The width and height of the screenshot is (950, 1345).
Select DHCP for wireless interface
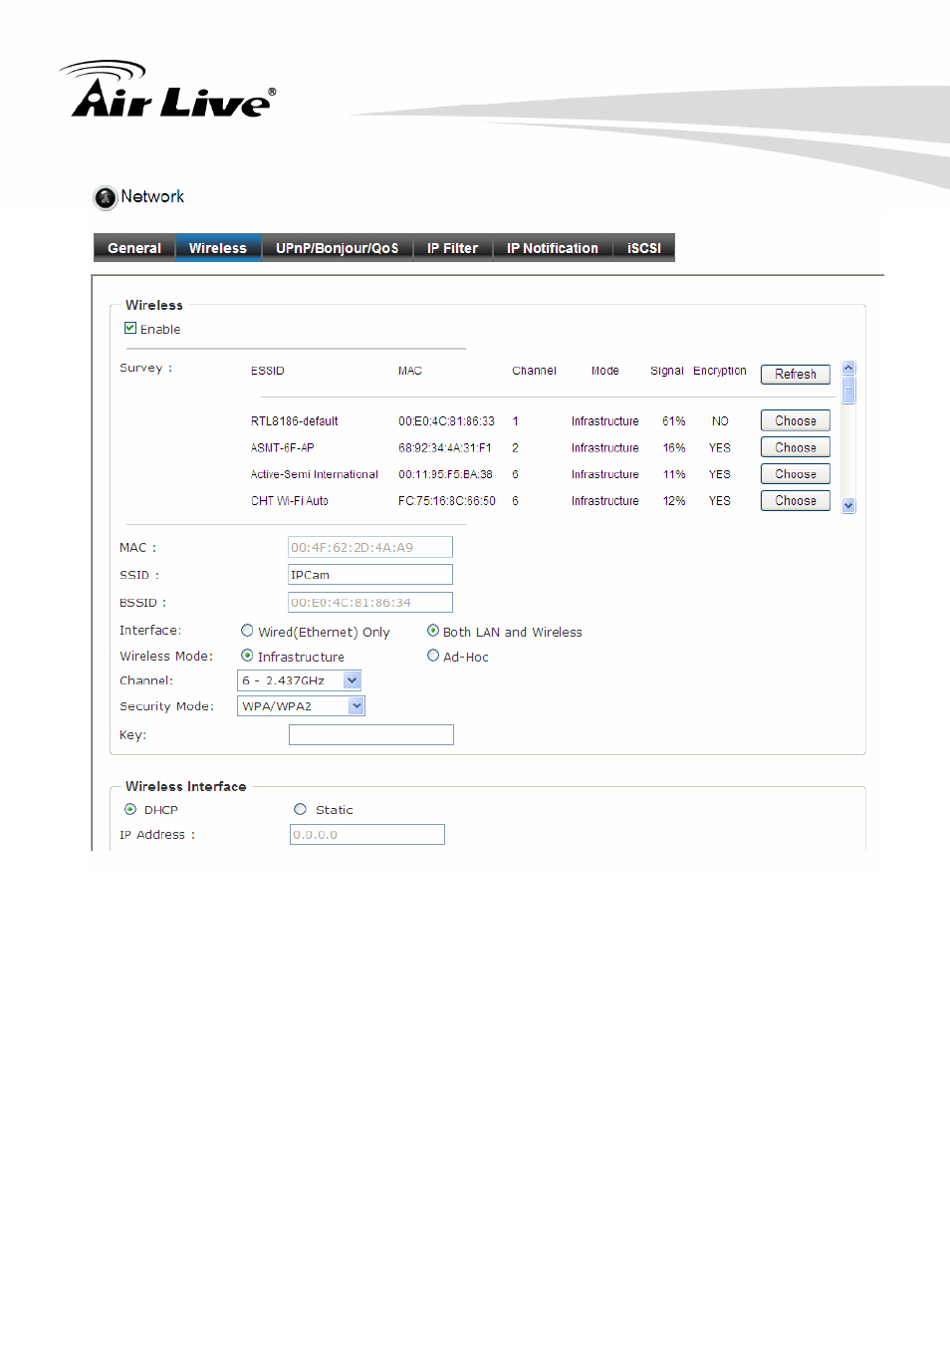tap(130, 809)
